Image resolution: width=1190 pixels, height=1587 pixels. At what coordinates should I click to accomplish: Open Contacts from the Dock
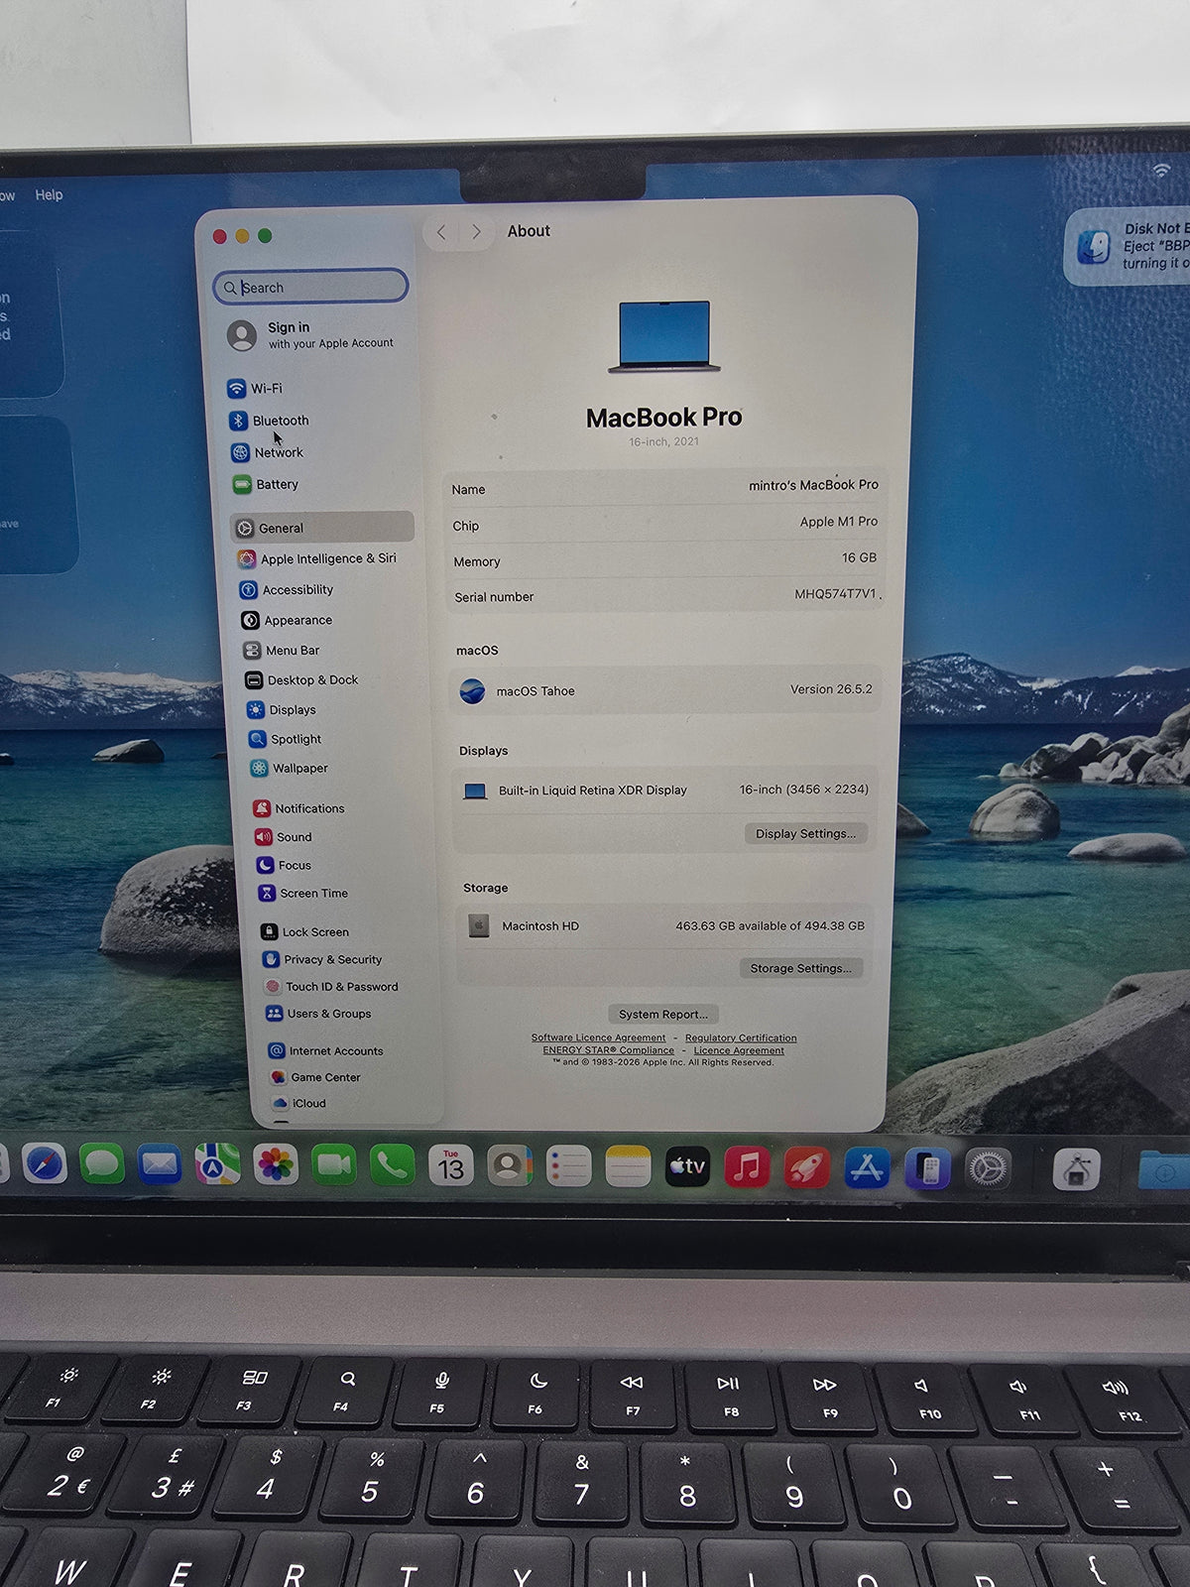(x=510, y=1166)
